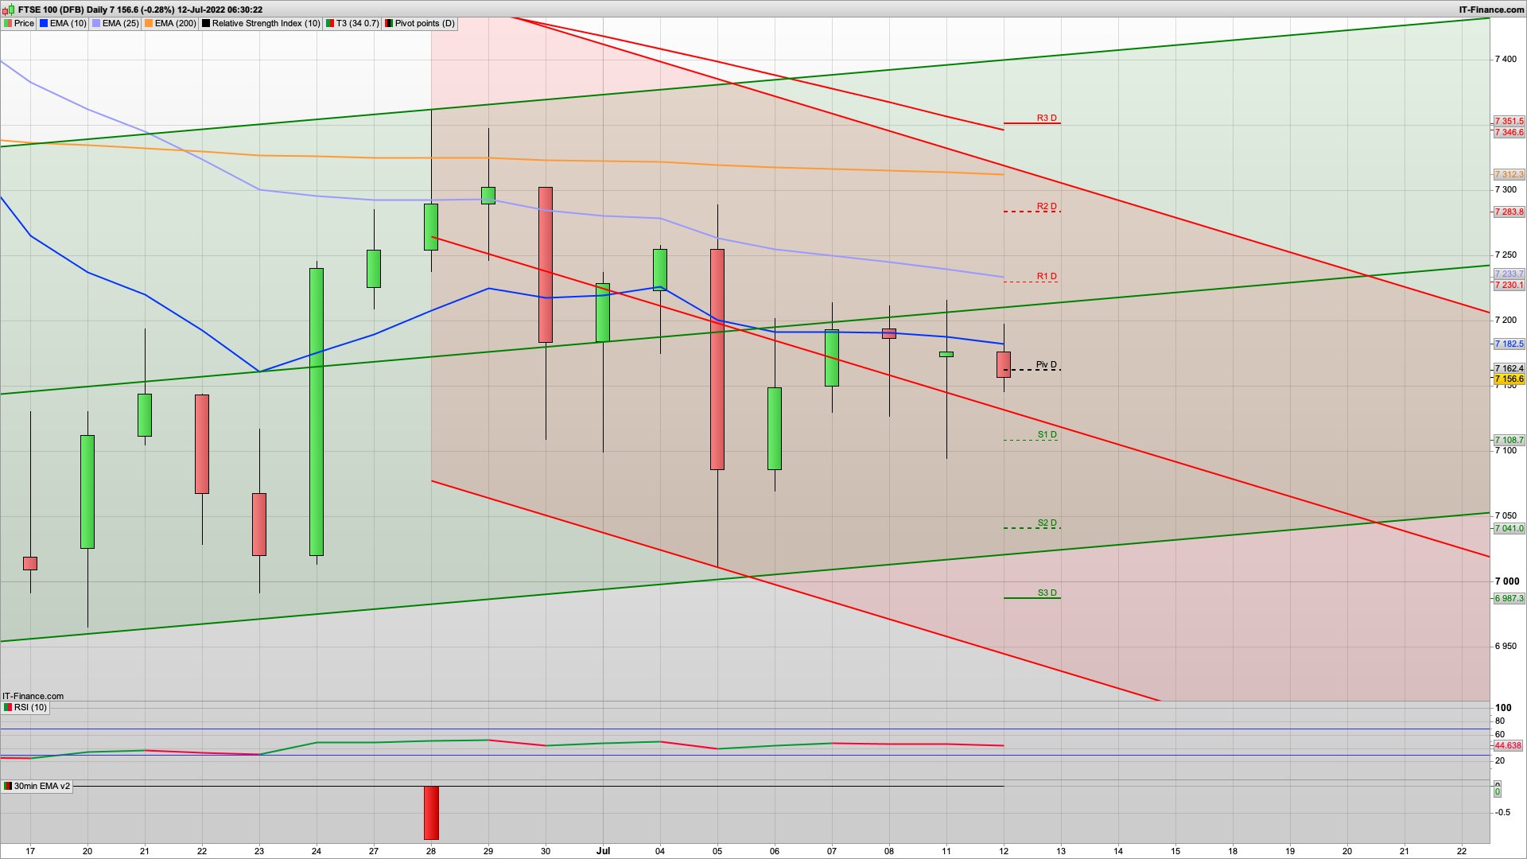Click the orange EMA (200) color swatch
This screenshot has width=1527, height=859.
click(149, 23)
